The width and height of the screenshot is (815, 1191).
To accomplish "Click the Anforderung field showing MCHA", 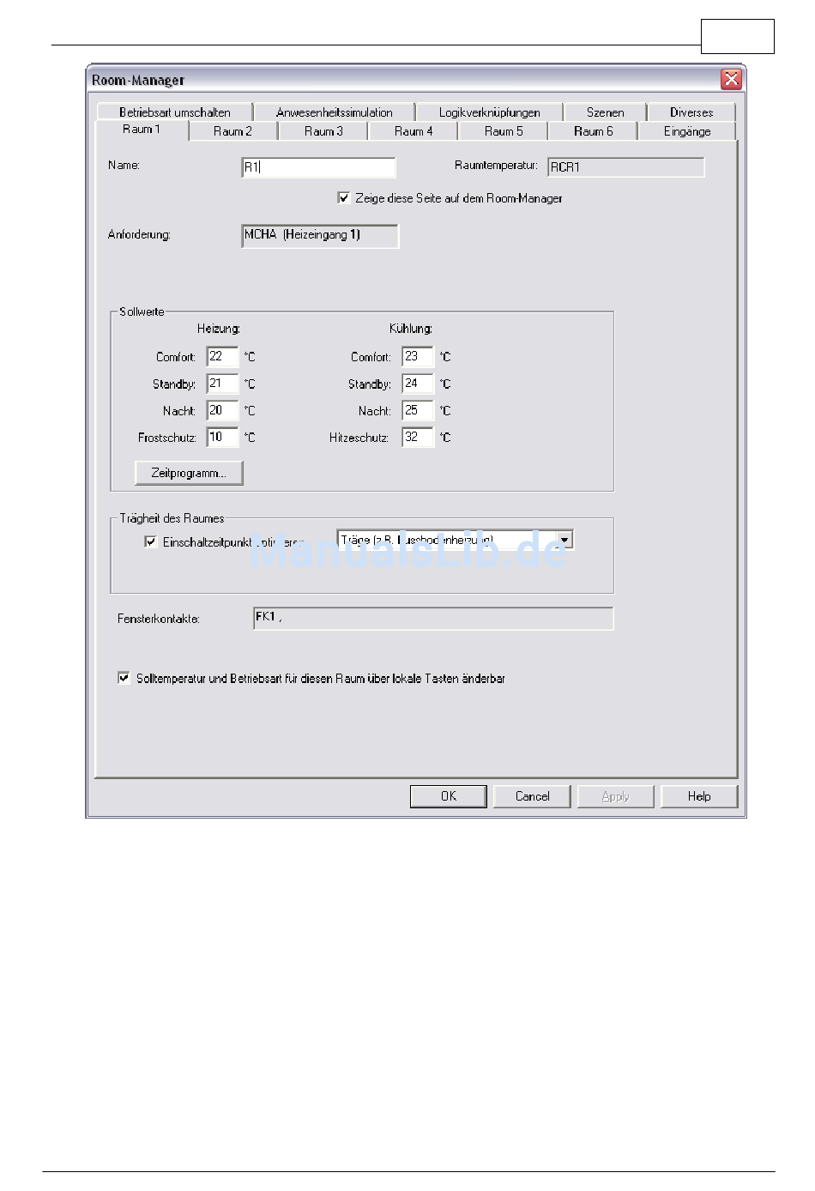I will point(320,236).
